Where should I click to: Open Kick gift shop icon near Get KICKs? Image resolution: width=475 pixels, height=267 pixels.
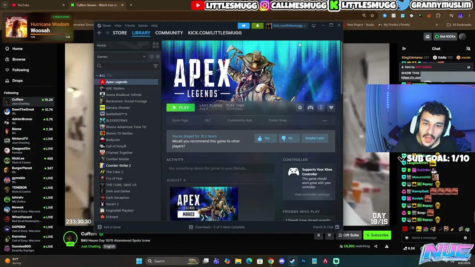click(427, 36)
